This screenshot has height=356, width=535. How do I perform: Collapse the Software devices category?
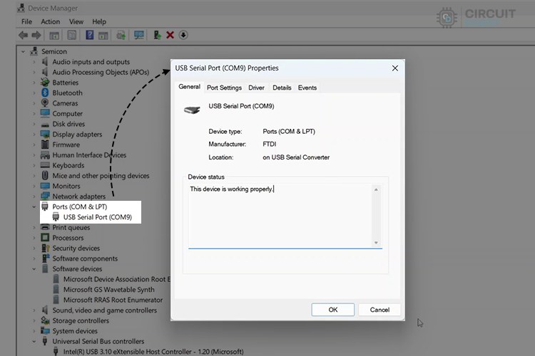click(34, 269)
